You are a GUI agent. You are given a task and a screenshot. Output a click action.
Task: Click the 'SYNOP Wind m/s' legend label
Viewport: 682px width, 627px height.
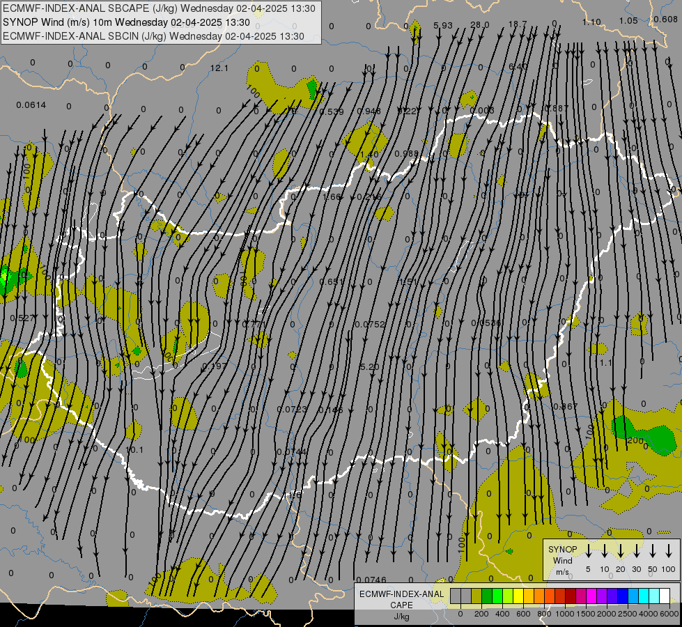(x=562, y=560)
